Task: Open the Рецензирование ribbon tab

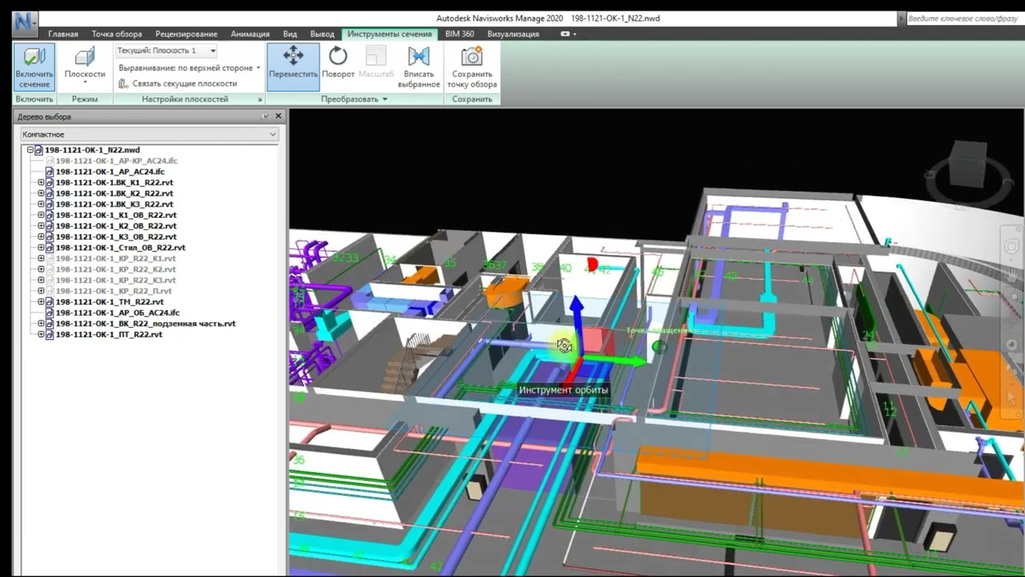Action: pos(187,34)
